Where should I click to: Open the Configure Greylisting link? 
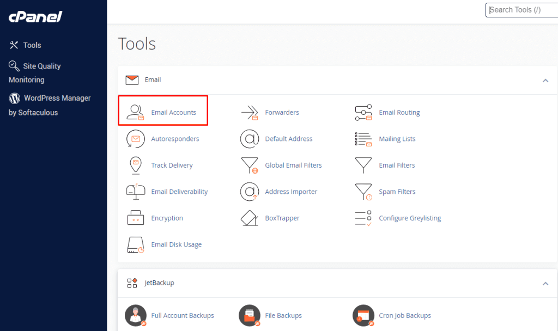(x=410, y=218)
